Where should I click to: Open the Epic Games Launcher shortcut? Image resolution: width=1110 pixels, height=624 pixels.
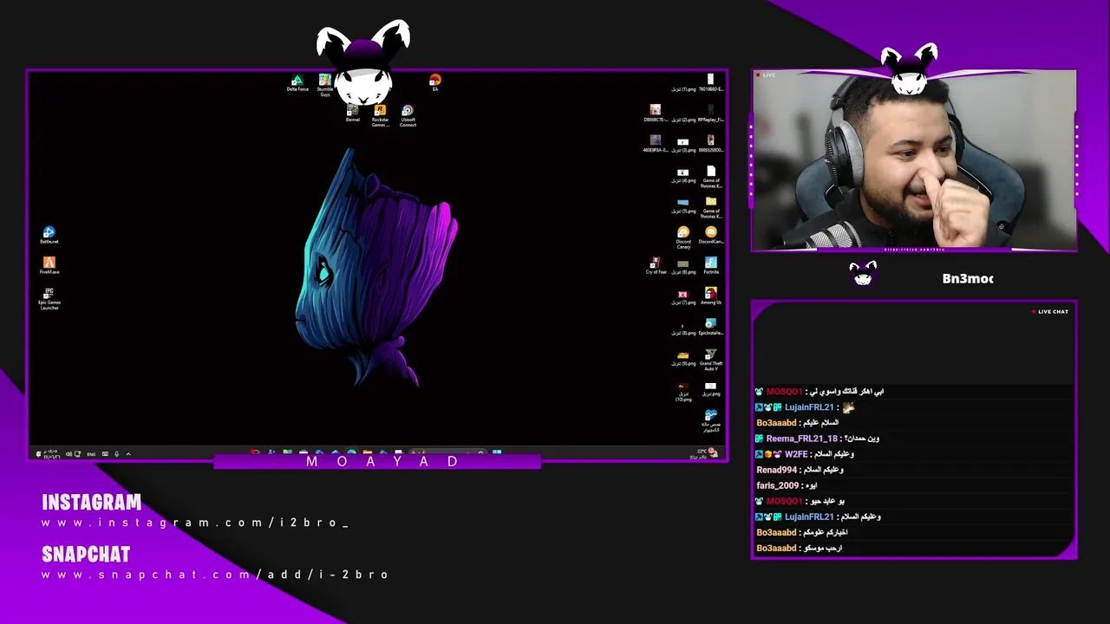49,299
